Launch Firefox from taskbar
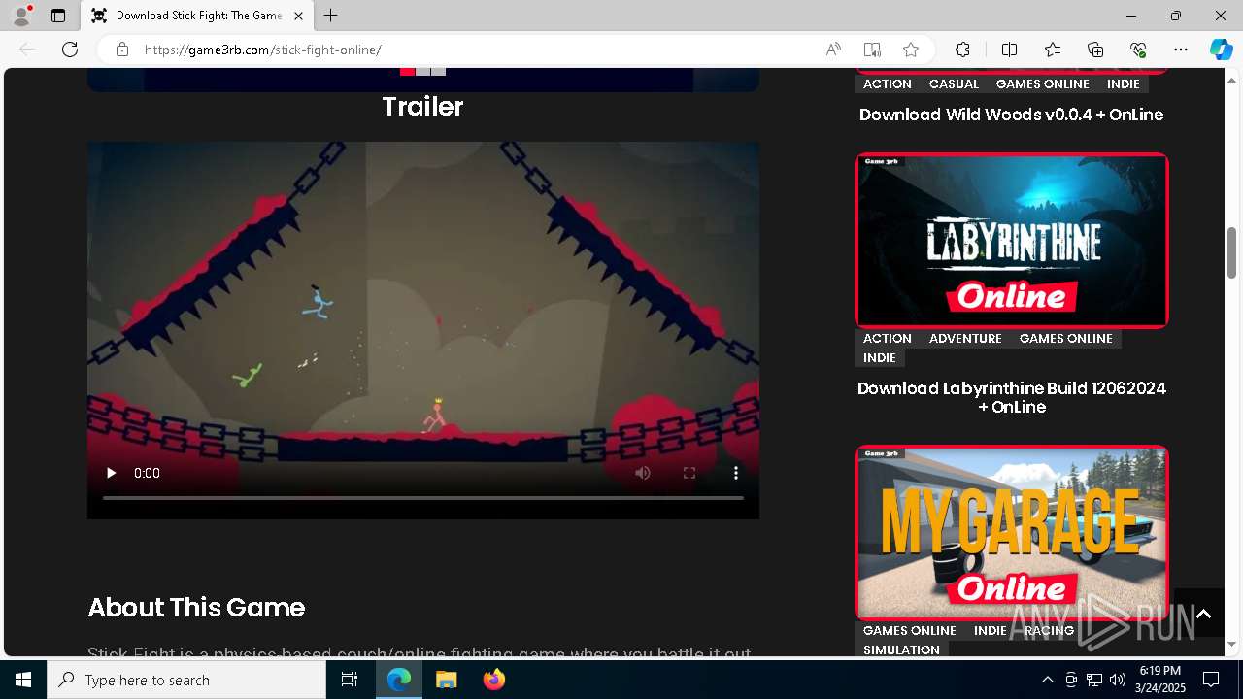The image size is (1243, 699). point(494,680)
